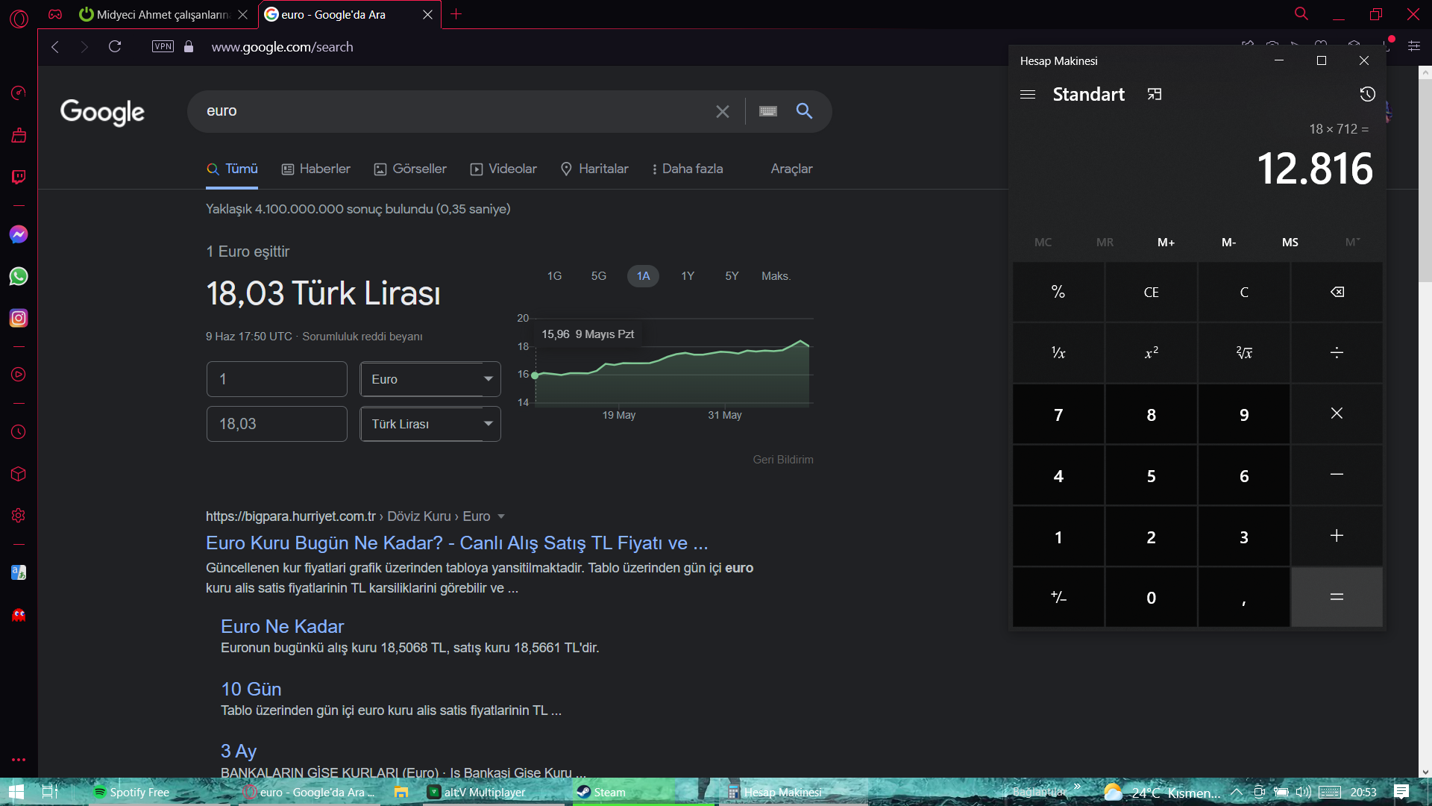This screenshot has width=1432, height=806.
Task: Open calculator history icon
Action: click(x=1367, y=94)
